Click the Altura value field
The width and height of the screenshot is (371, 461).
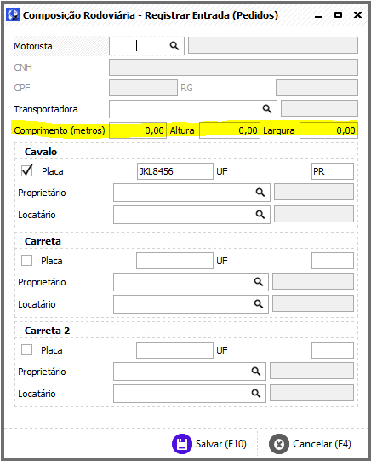230,130
